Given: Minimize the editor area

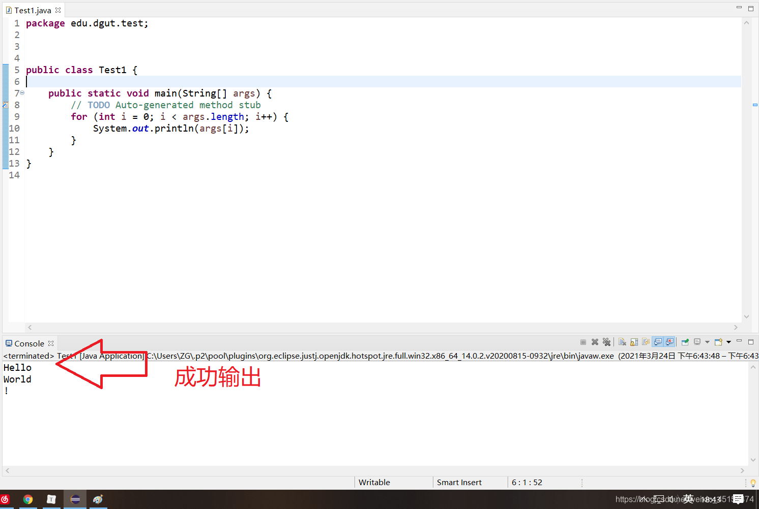Looking at the screenshot, I should pos(739,8).
